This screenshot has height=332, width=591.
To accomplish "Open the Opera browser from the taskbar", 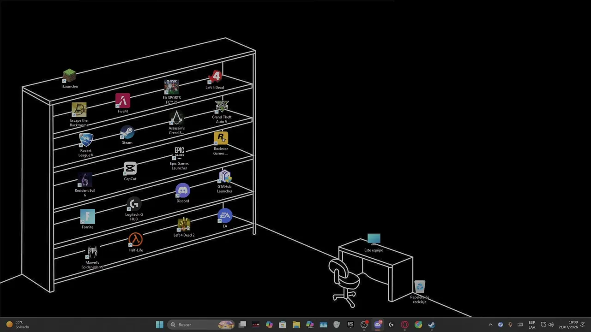I will coord(404,325).
